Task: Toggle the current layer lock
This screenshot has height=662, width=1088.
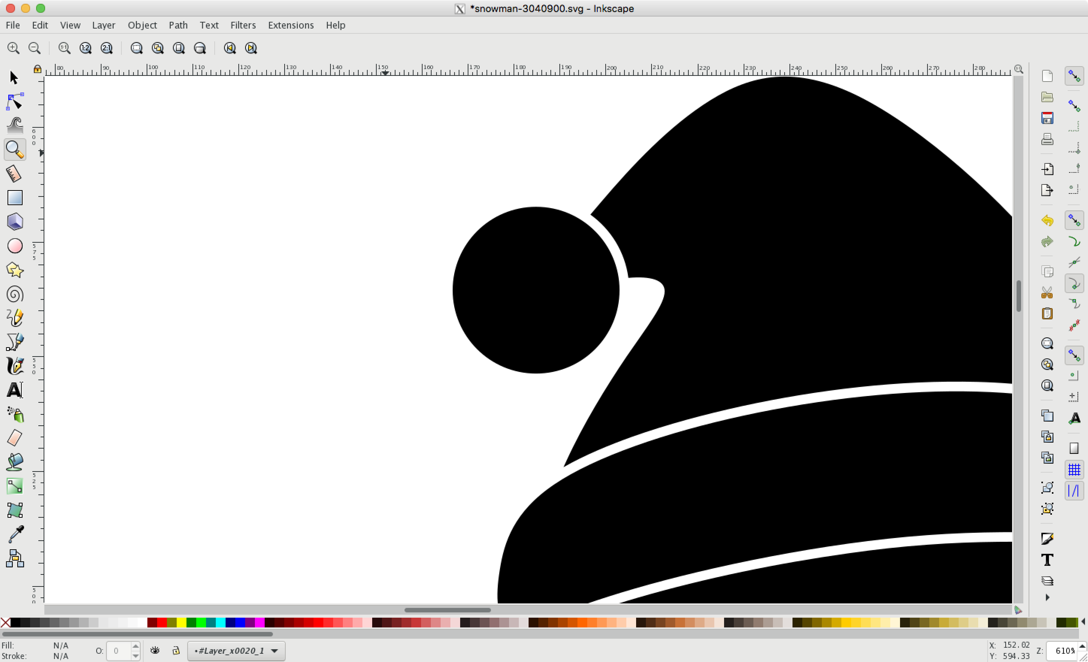Action: point(176,650)
